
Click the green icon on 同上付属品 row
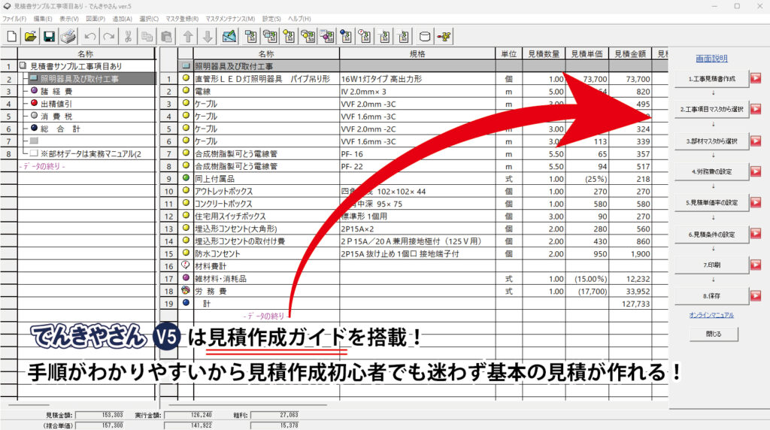pos(186,178)
